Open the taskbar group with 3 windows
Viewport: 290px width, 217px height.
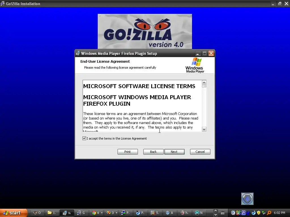click(110, 213)
